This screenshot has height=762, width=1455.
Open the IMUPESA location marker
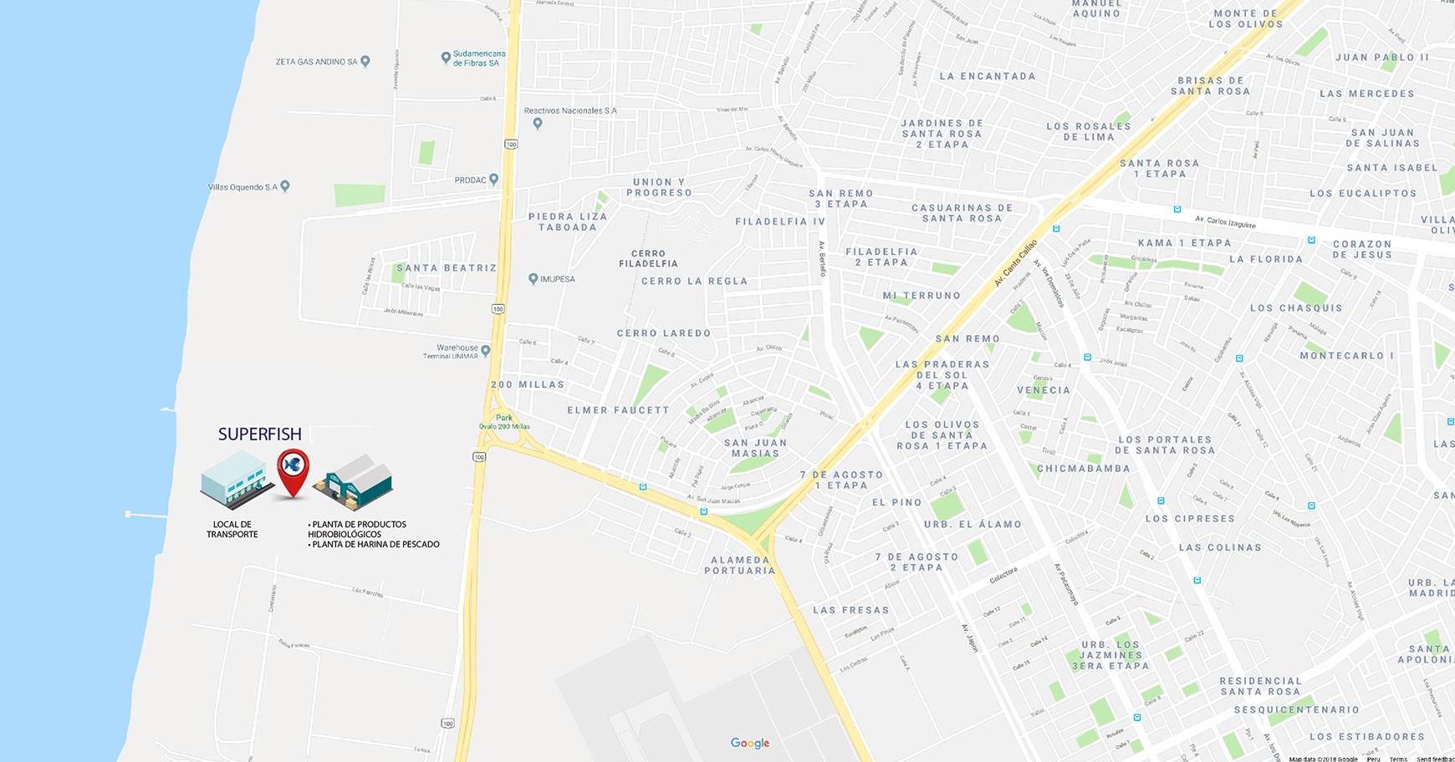[x=533, y=279]
